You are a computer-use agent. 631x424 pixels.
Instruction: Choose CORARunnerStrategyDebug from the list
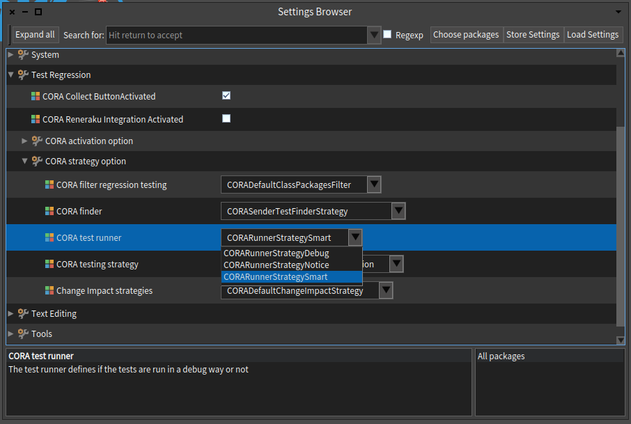[x=292, y=253]
